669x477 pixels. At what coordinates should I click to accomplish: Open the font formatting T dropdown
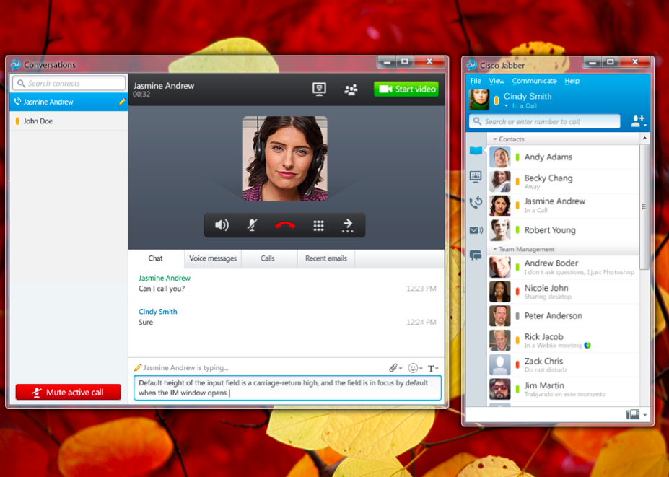pyautogui.click(x=433, y=368)
